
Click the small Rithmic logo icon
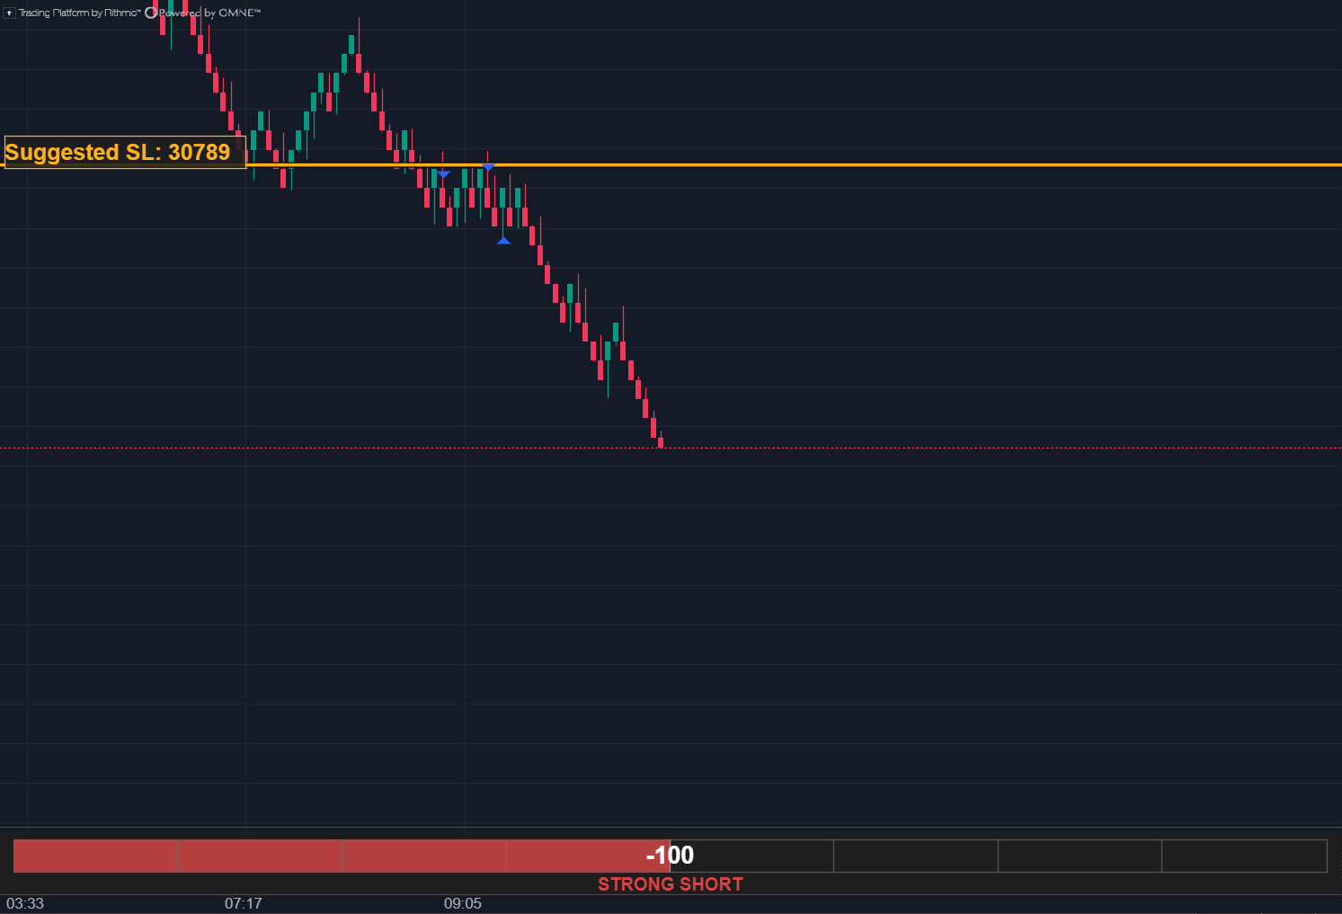(x=9, y=13)
